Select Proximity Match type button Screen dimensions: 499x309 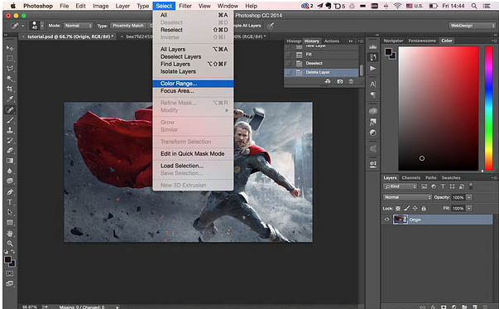coord(128,26)
